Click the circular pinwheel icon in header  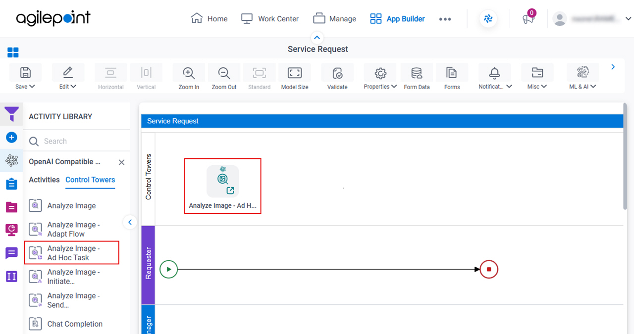(x=488, y=19)
